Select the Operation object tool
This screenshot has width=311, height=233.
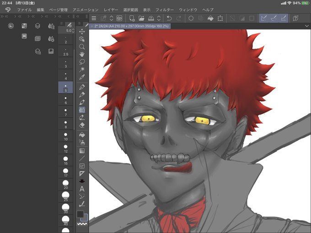pyautogui.click(x=82, y=39)
